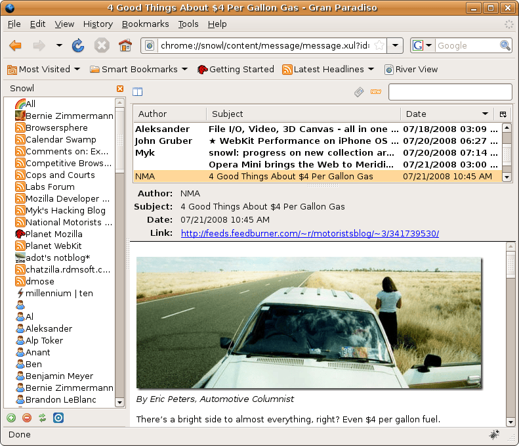Unsubscribe with the red minus icon
Image resolution: width=519 pixels, height=446 pixels.
click(27, 418)
